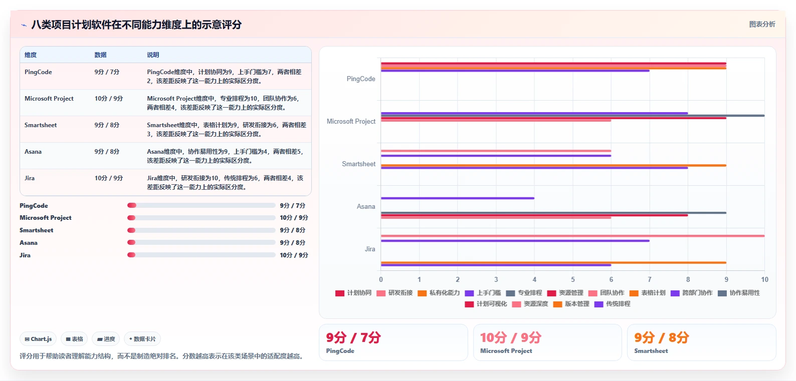This screenshot has width=796, height=381.
Task: Toggle the 计划协同 legend entry
Action: coord(353,293)
